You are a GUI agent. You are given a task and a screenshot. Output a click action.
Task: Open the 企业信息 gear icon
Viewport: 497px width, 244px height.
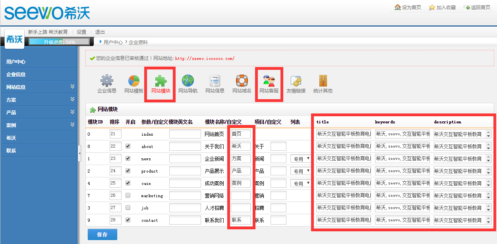(x=106, y=81)
